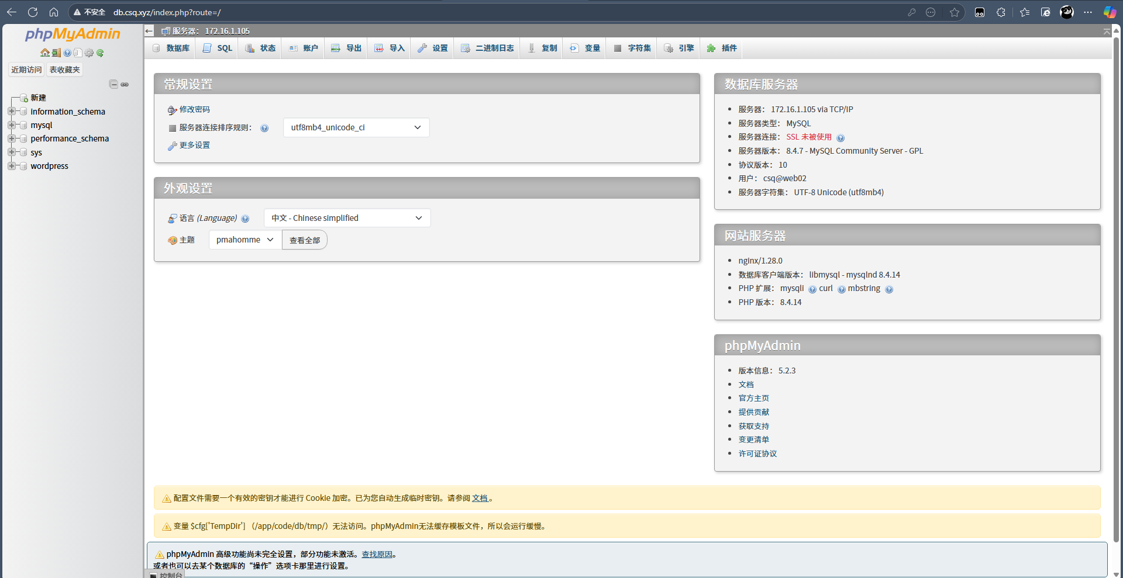Open the favorites list icon in browser toolbar

pos(1025,12)
